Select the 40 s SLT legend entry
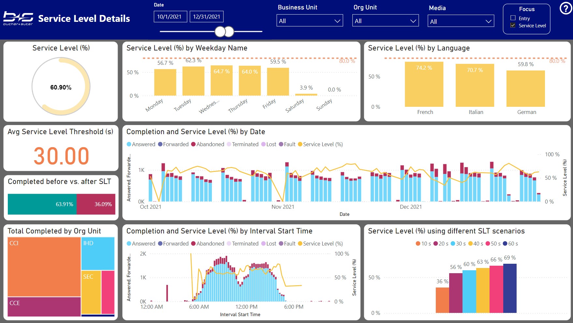This screenshot has width=573, height=323. [x=476, y=244]
